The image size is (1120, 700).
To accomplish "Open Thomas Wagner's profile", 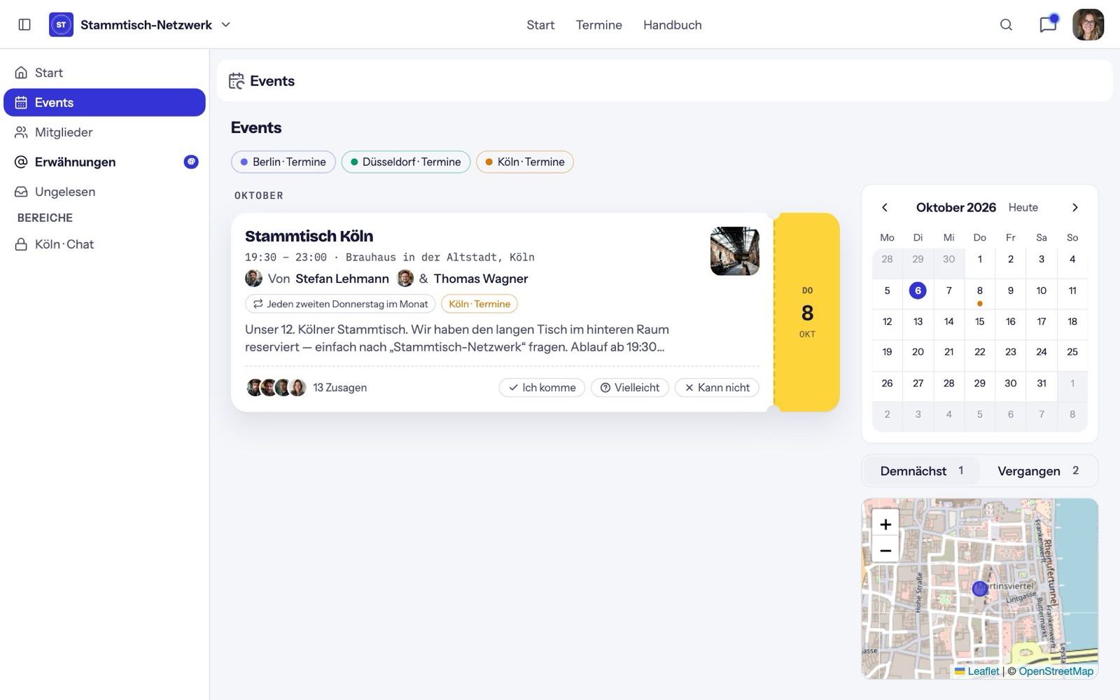I will (x=480, y=279).
